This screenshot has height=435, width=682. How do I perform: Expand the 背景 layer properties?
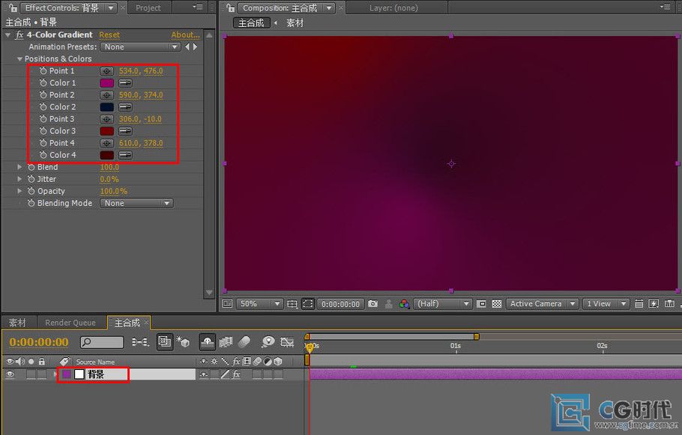click(55, 374)
